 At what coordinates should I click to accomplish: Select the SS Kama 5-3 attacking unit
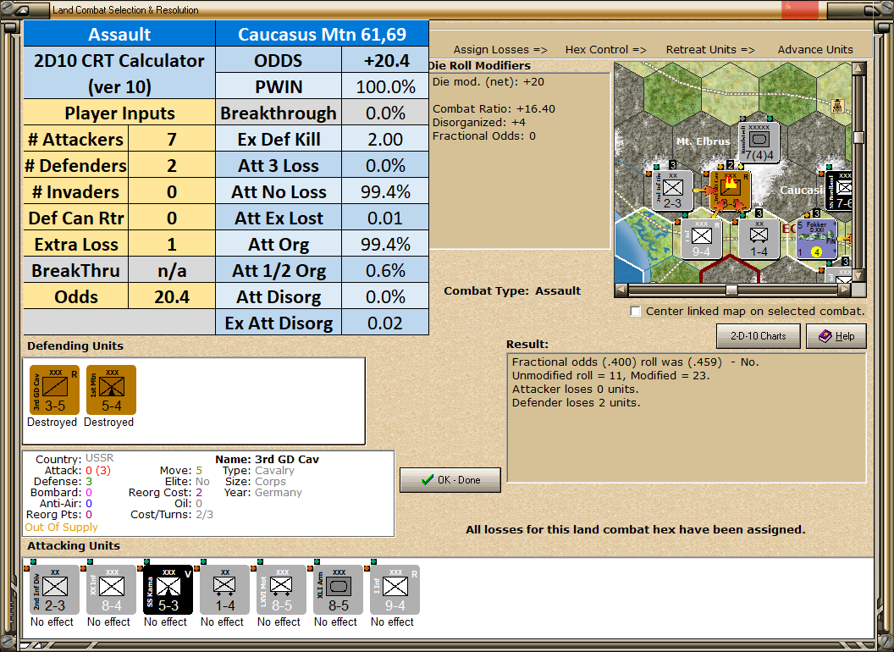(168, 590)
